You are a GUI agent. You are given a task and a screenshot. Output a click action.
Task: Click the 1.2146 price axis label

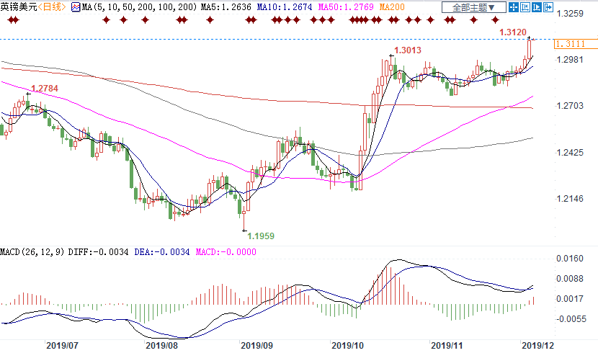(570, 199)
